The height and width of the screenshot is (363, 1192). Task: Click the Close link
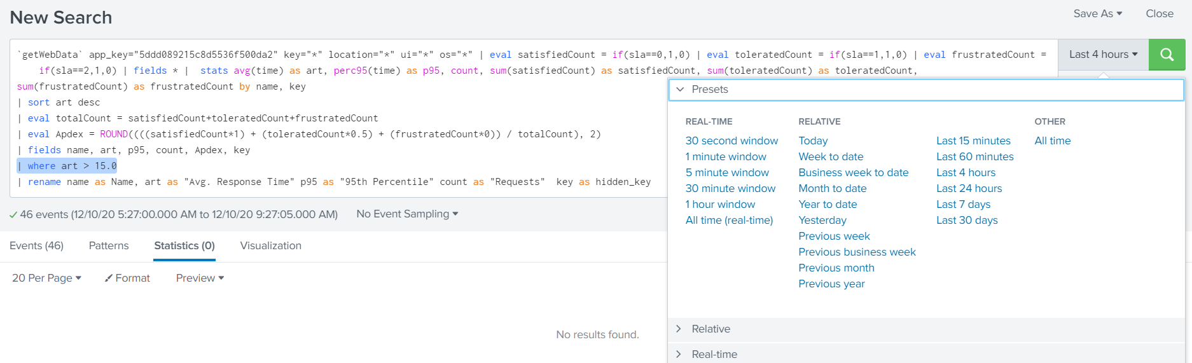coord(1159,14)
